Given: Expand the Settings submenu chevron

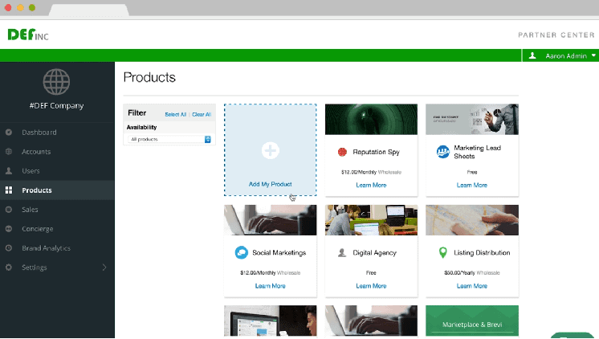Looking at the screenshot, I should [104, 268].
